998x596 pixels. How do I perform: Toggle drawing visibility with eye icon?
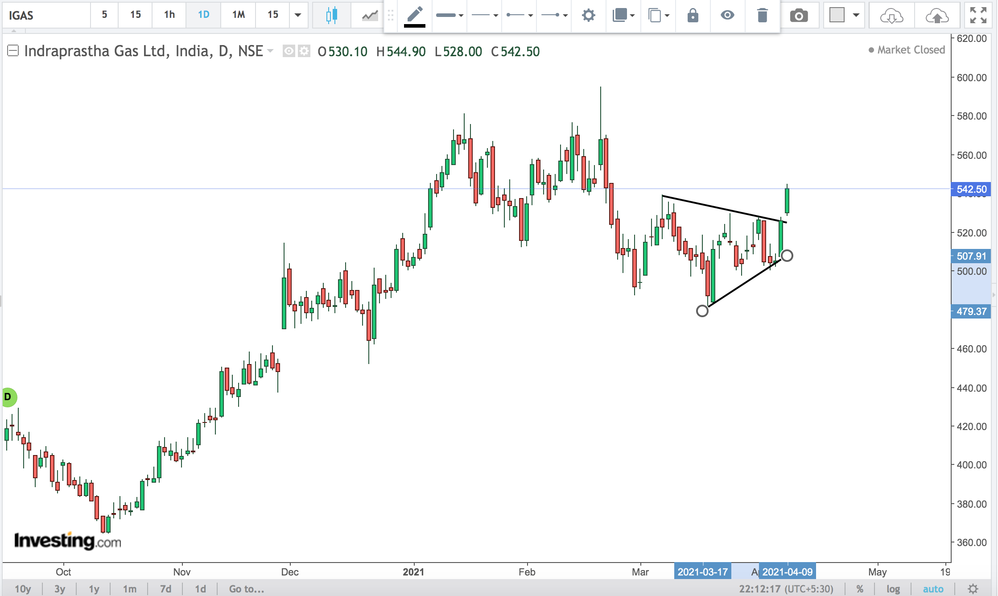[727, 16]
